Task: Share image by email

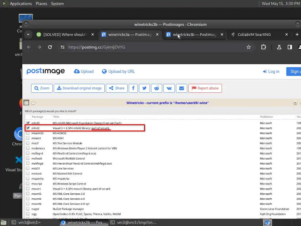Action: [182, 88]
